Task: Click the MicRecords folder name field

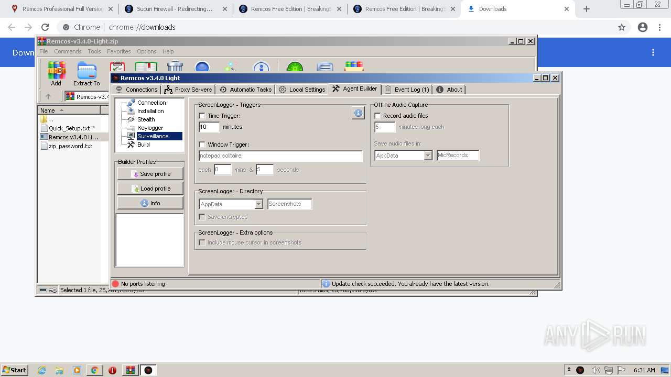Action: pyautogui.click(x=458, y=156)
